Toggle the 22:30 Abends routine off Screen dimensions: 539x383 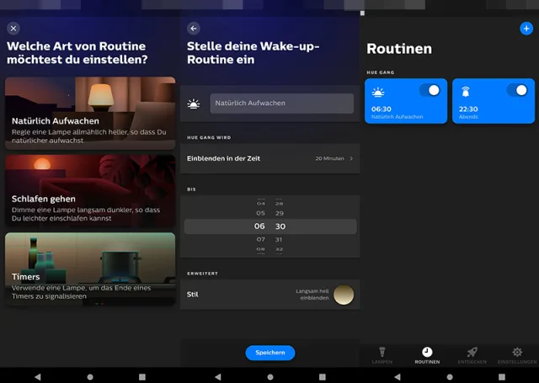click(517, 90)
